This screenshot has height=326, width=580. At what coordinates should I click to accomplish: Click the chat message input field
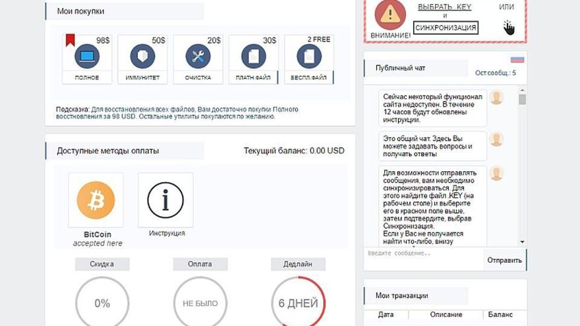(423, 254)
